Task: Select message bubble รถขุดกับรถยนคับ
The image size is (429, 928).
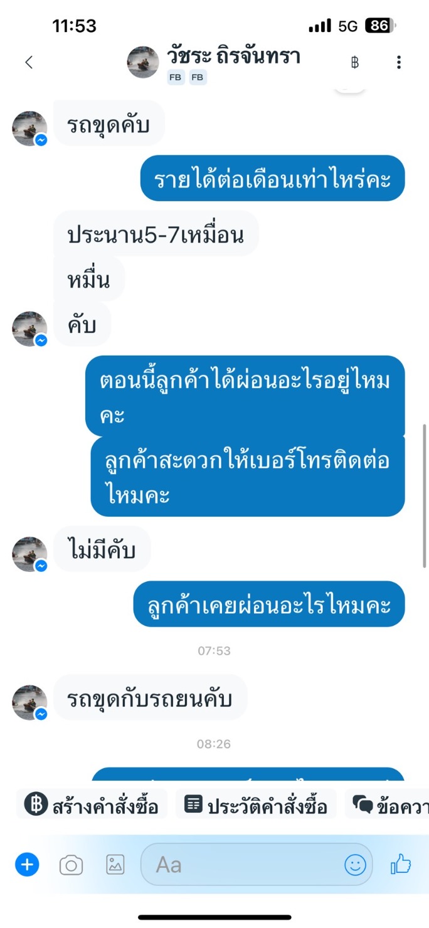Action: 151,697
